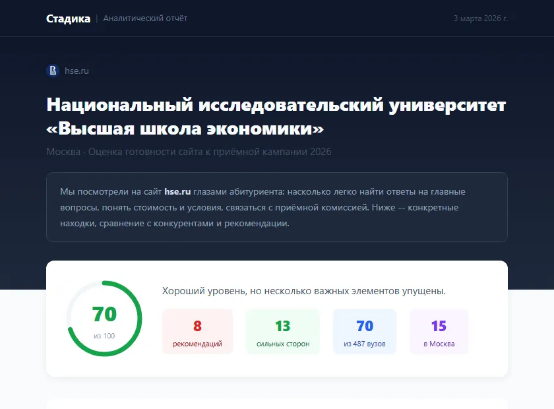Click the 'из 100' label under score
554x409 pixels.
[x=104, y=336]
